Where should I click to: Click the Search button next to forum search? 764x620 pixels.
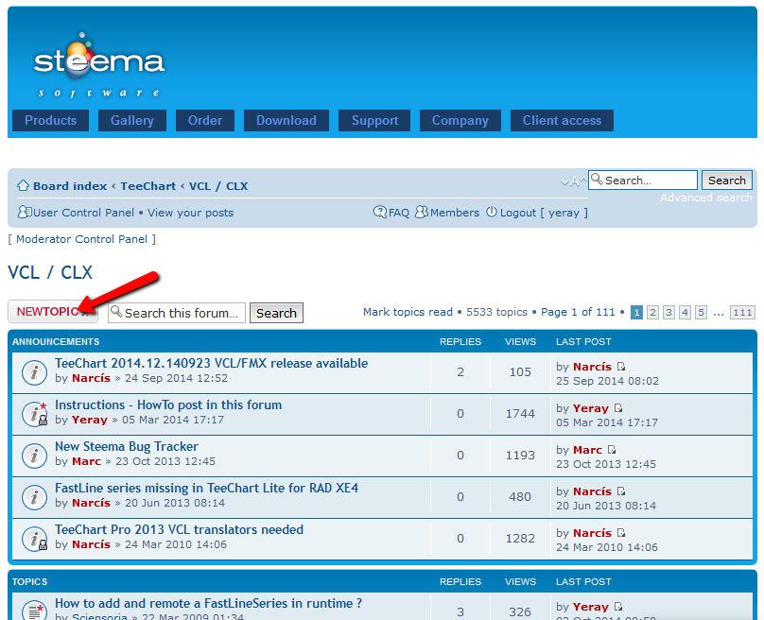pyautogui.click(x=276, y=313)
